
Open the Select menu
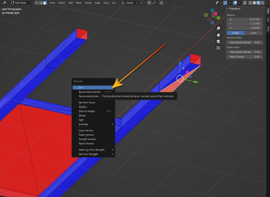[62, 3]
